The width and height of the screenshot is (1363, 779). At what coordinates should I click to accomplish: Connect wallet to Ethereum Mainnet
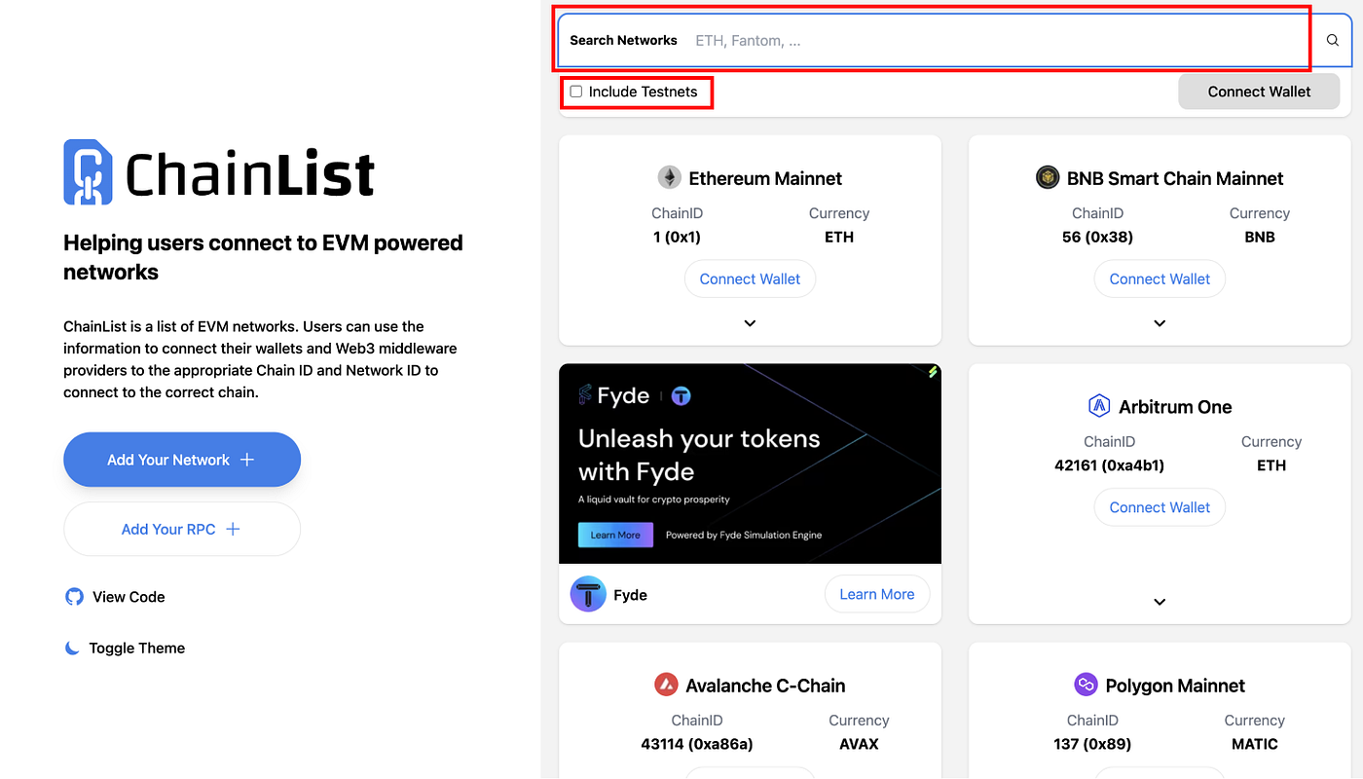point(750,278)
